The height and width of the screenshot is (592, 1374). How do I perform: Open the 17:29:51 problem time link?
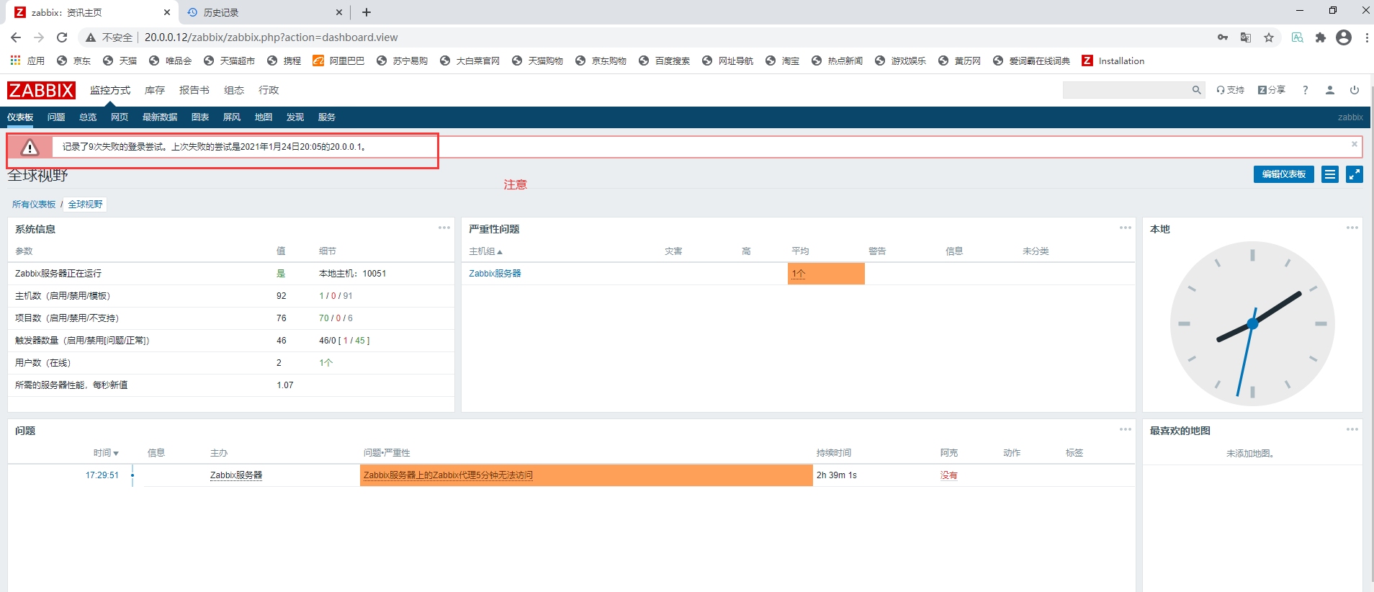click(102, 475)
